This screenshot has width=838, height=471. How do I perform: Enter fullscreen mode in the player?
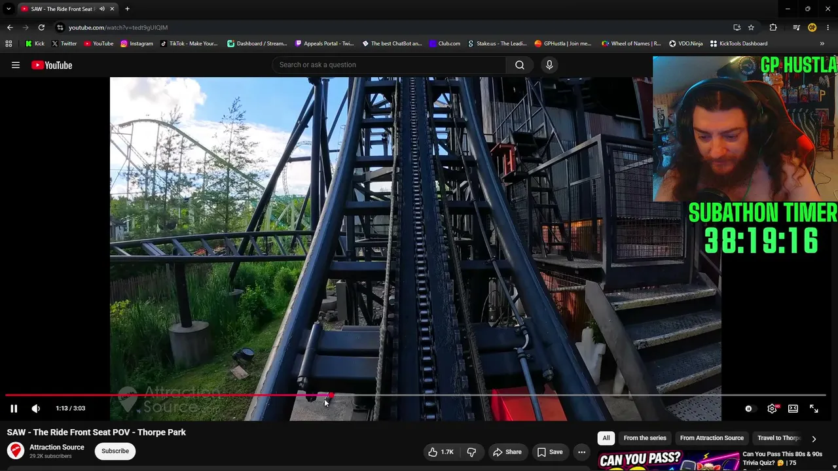(x=814, y=408)
